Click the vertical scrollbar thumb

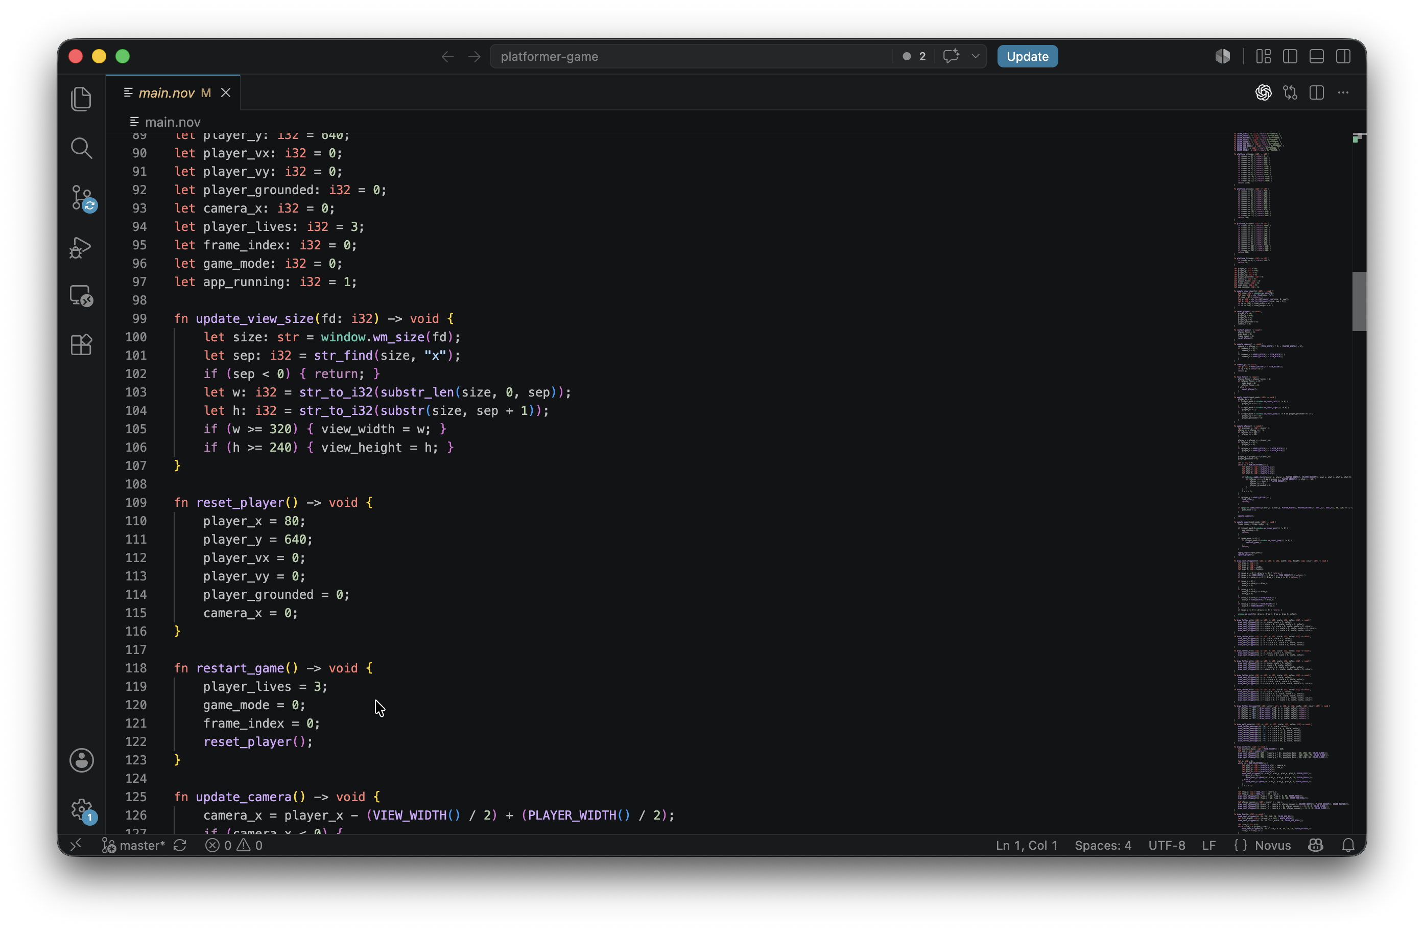coord(1359,301)
